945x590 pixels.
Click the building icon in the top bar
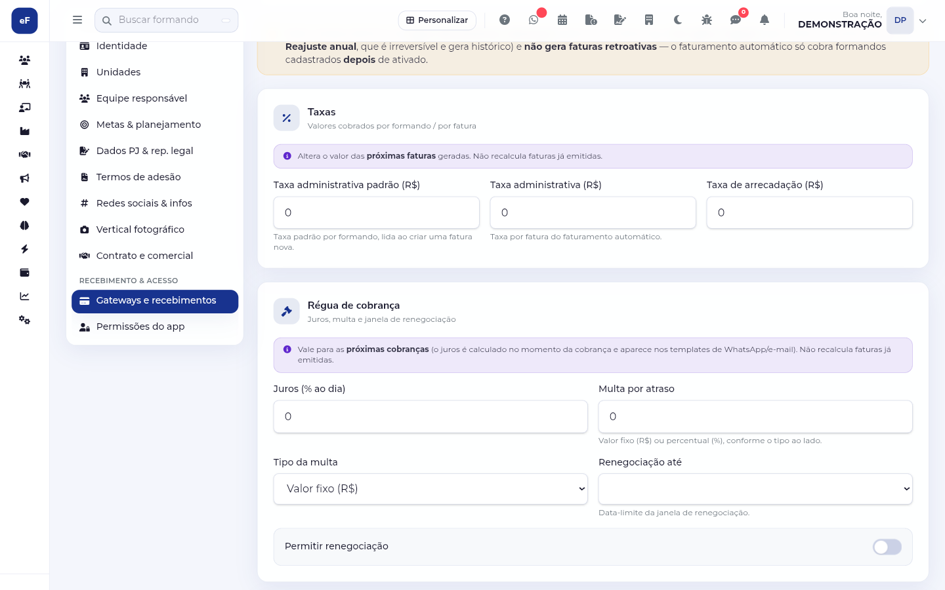649,20
